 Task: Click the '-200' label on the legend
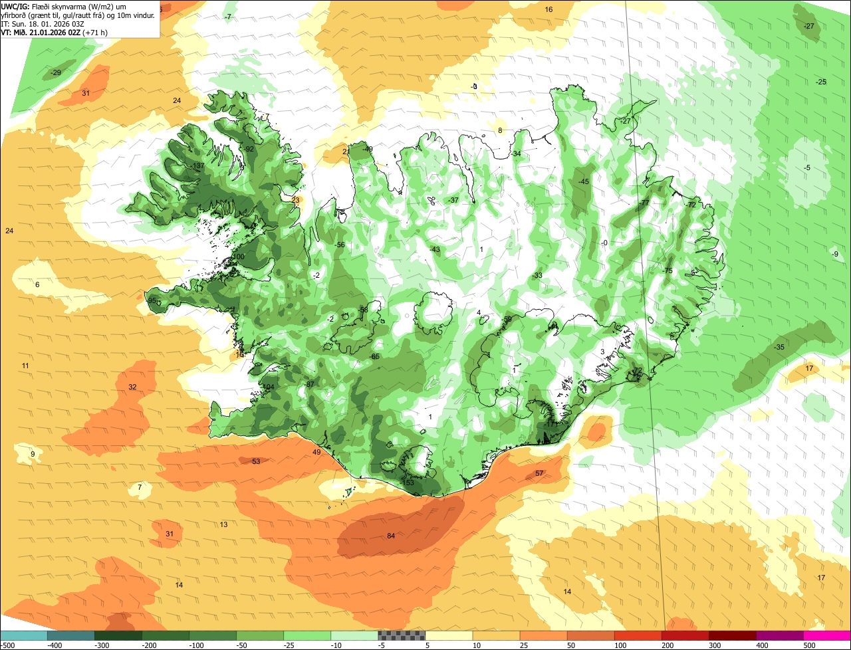(148, 645)
